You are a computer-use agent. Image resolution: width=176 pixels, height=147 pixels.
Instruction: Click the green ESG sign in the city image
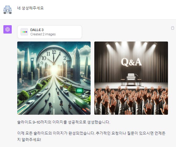click(x=80, y=90)
